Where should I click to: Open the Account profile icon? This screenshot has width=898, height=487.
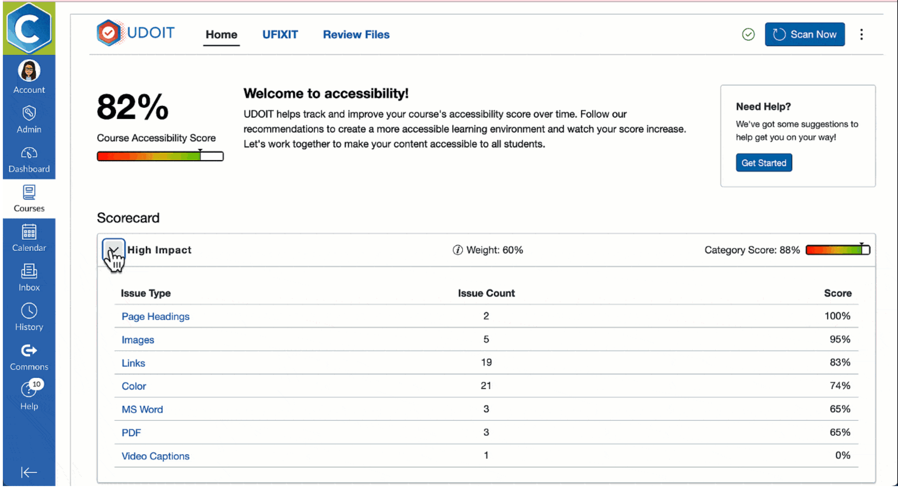click(x=29, y=72)
